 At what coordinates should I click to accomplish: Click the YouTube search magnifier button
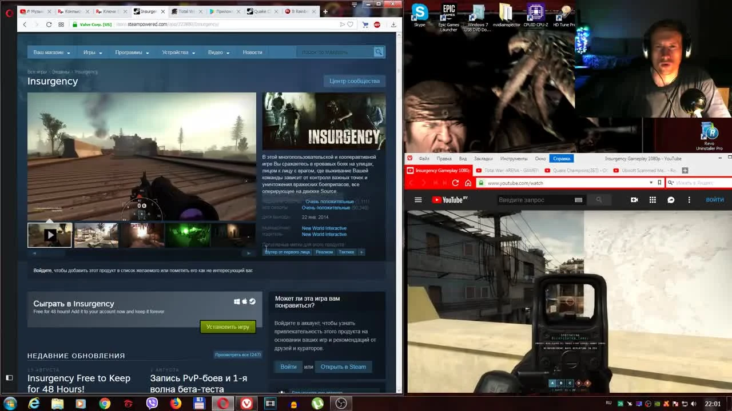pyautogui.click(x=599, y=200)
